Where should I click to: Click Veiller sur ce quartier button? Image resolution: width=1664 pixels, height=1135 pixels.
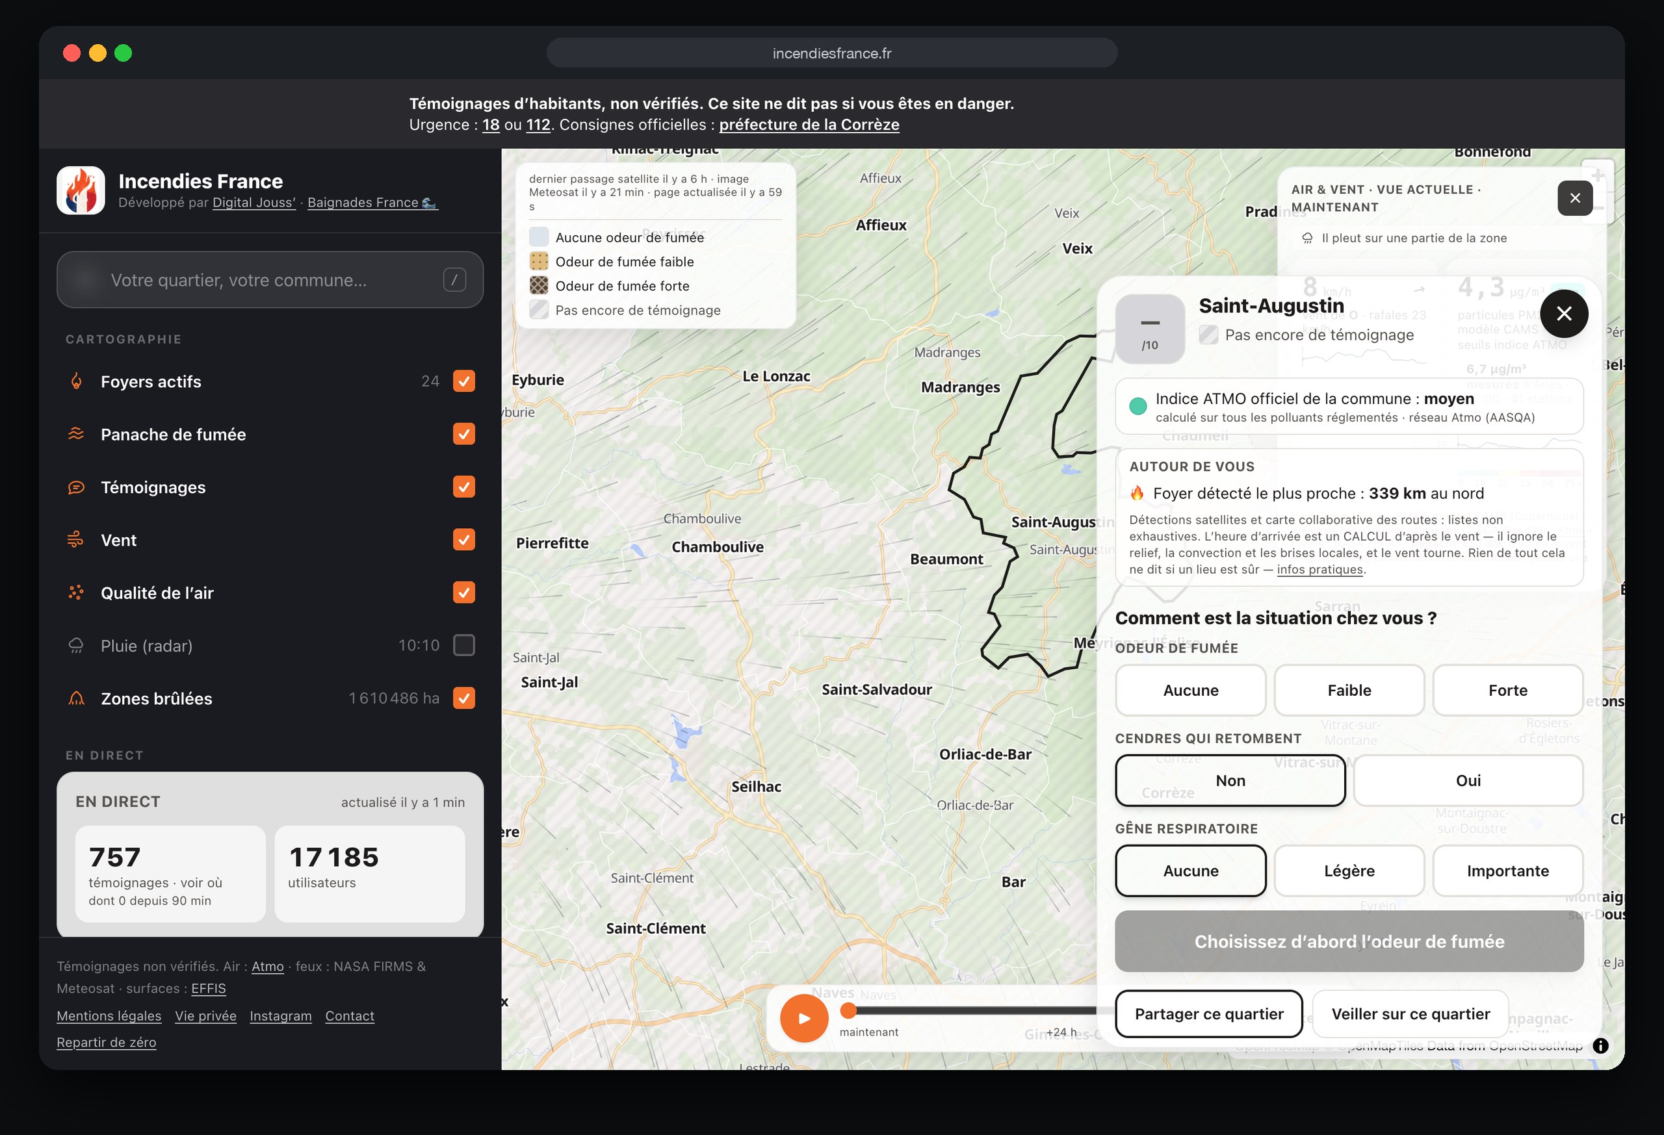point(1410,1014)
